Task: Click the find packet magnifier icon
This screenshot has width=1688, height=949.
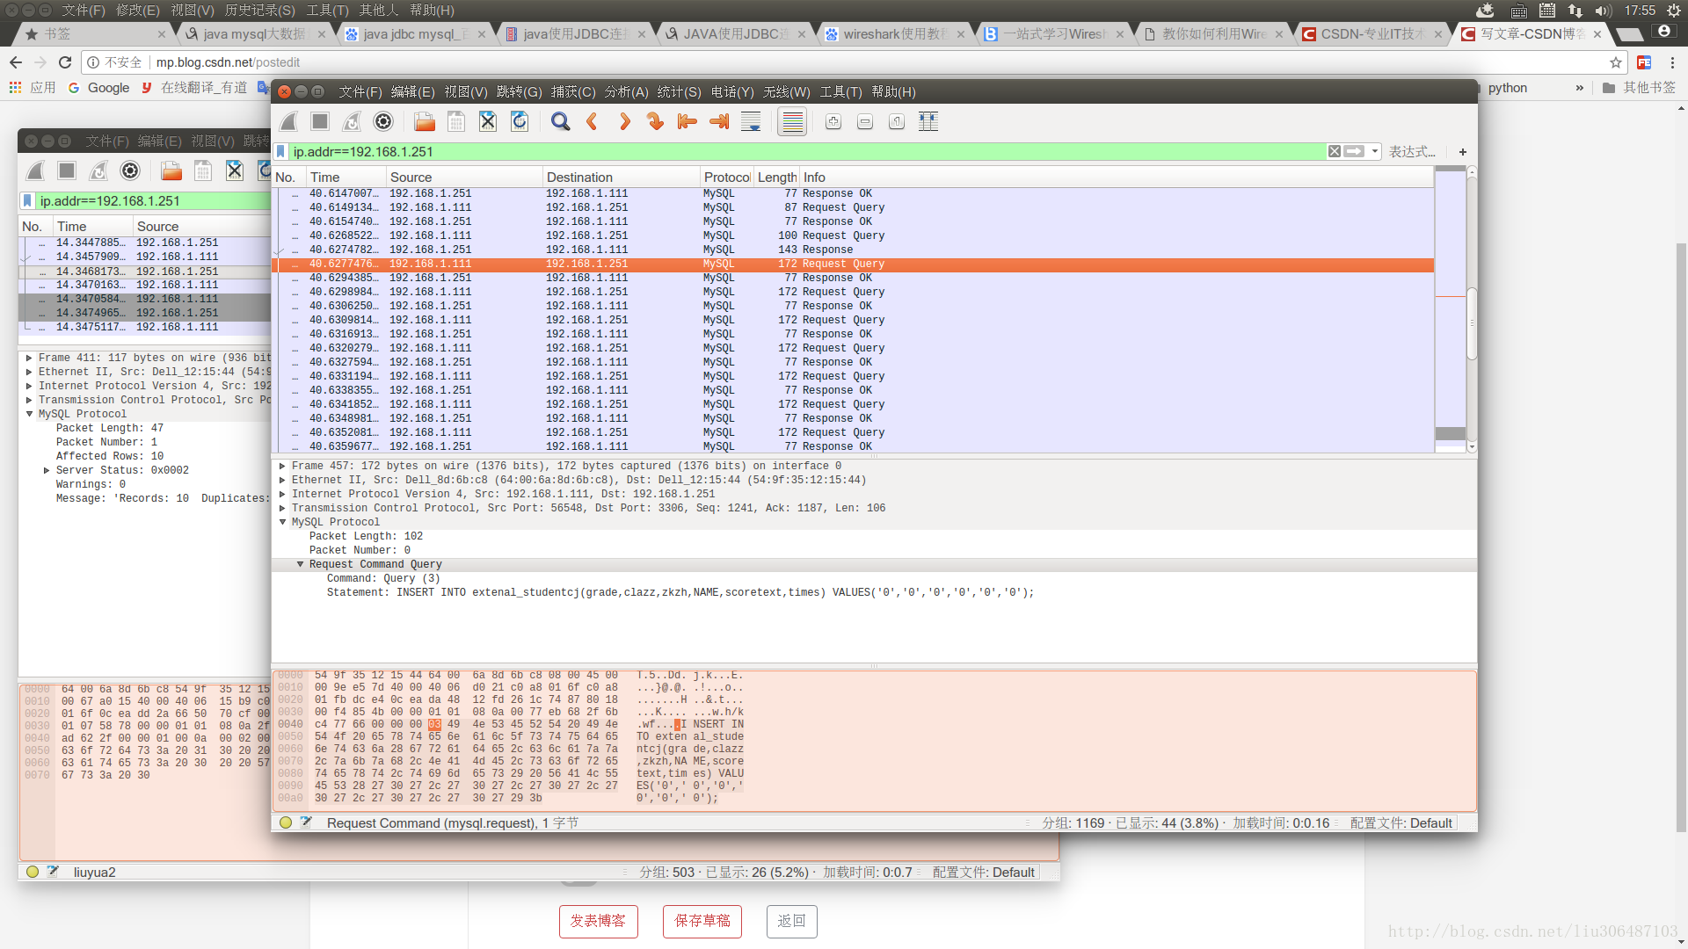Action: pos(560,122)
